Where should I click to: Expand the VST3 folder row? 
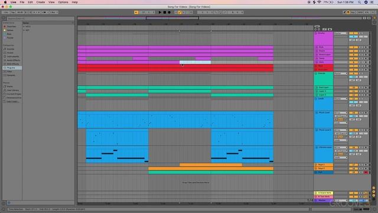click(24, 27)
